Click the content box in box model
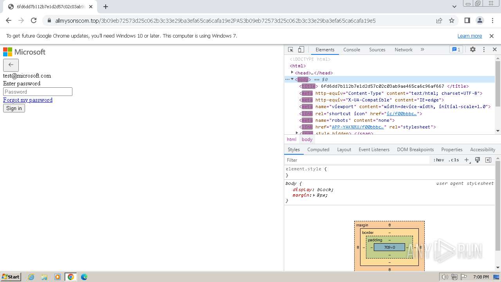 tap(389, 247)
